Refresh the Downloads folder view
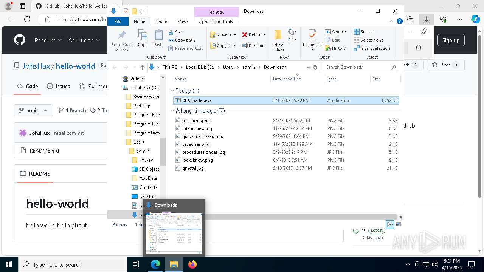 pos(315,67)
